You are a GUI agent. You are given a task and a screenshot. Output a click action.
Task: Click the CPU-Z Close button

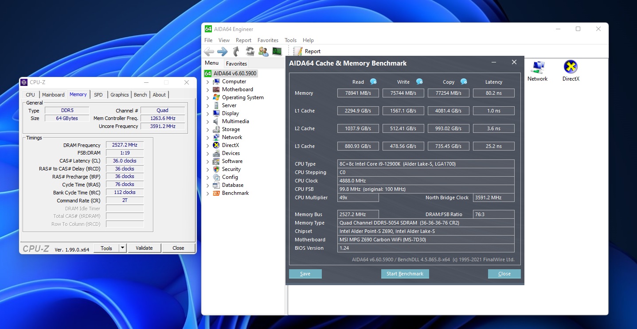(x=178, y=248)
